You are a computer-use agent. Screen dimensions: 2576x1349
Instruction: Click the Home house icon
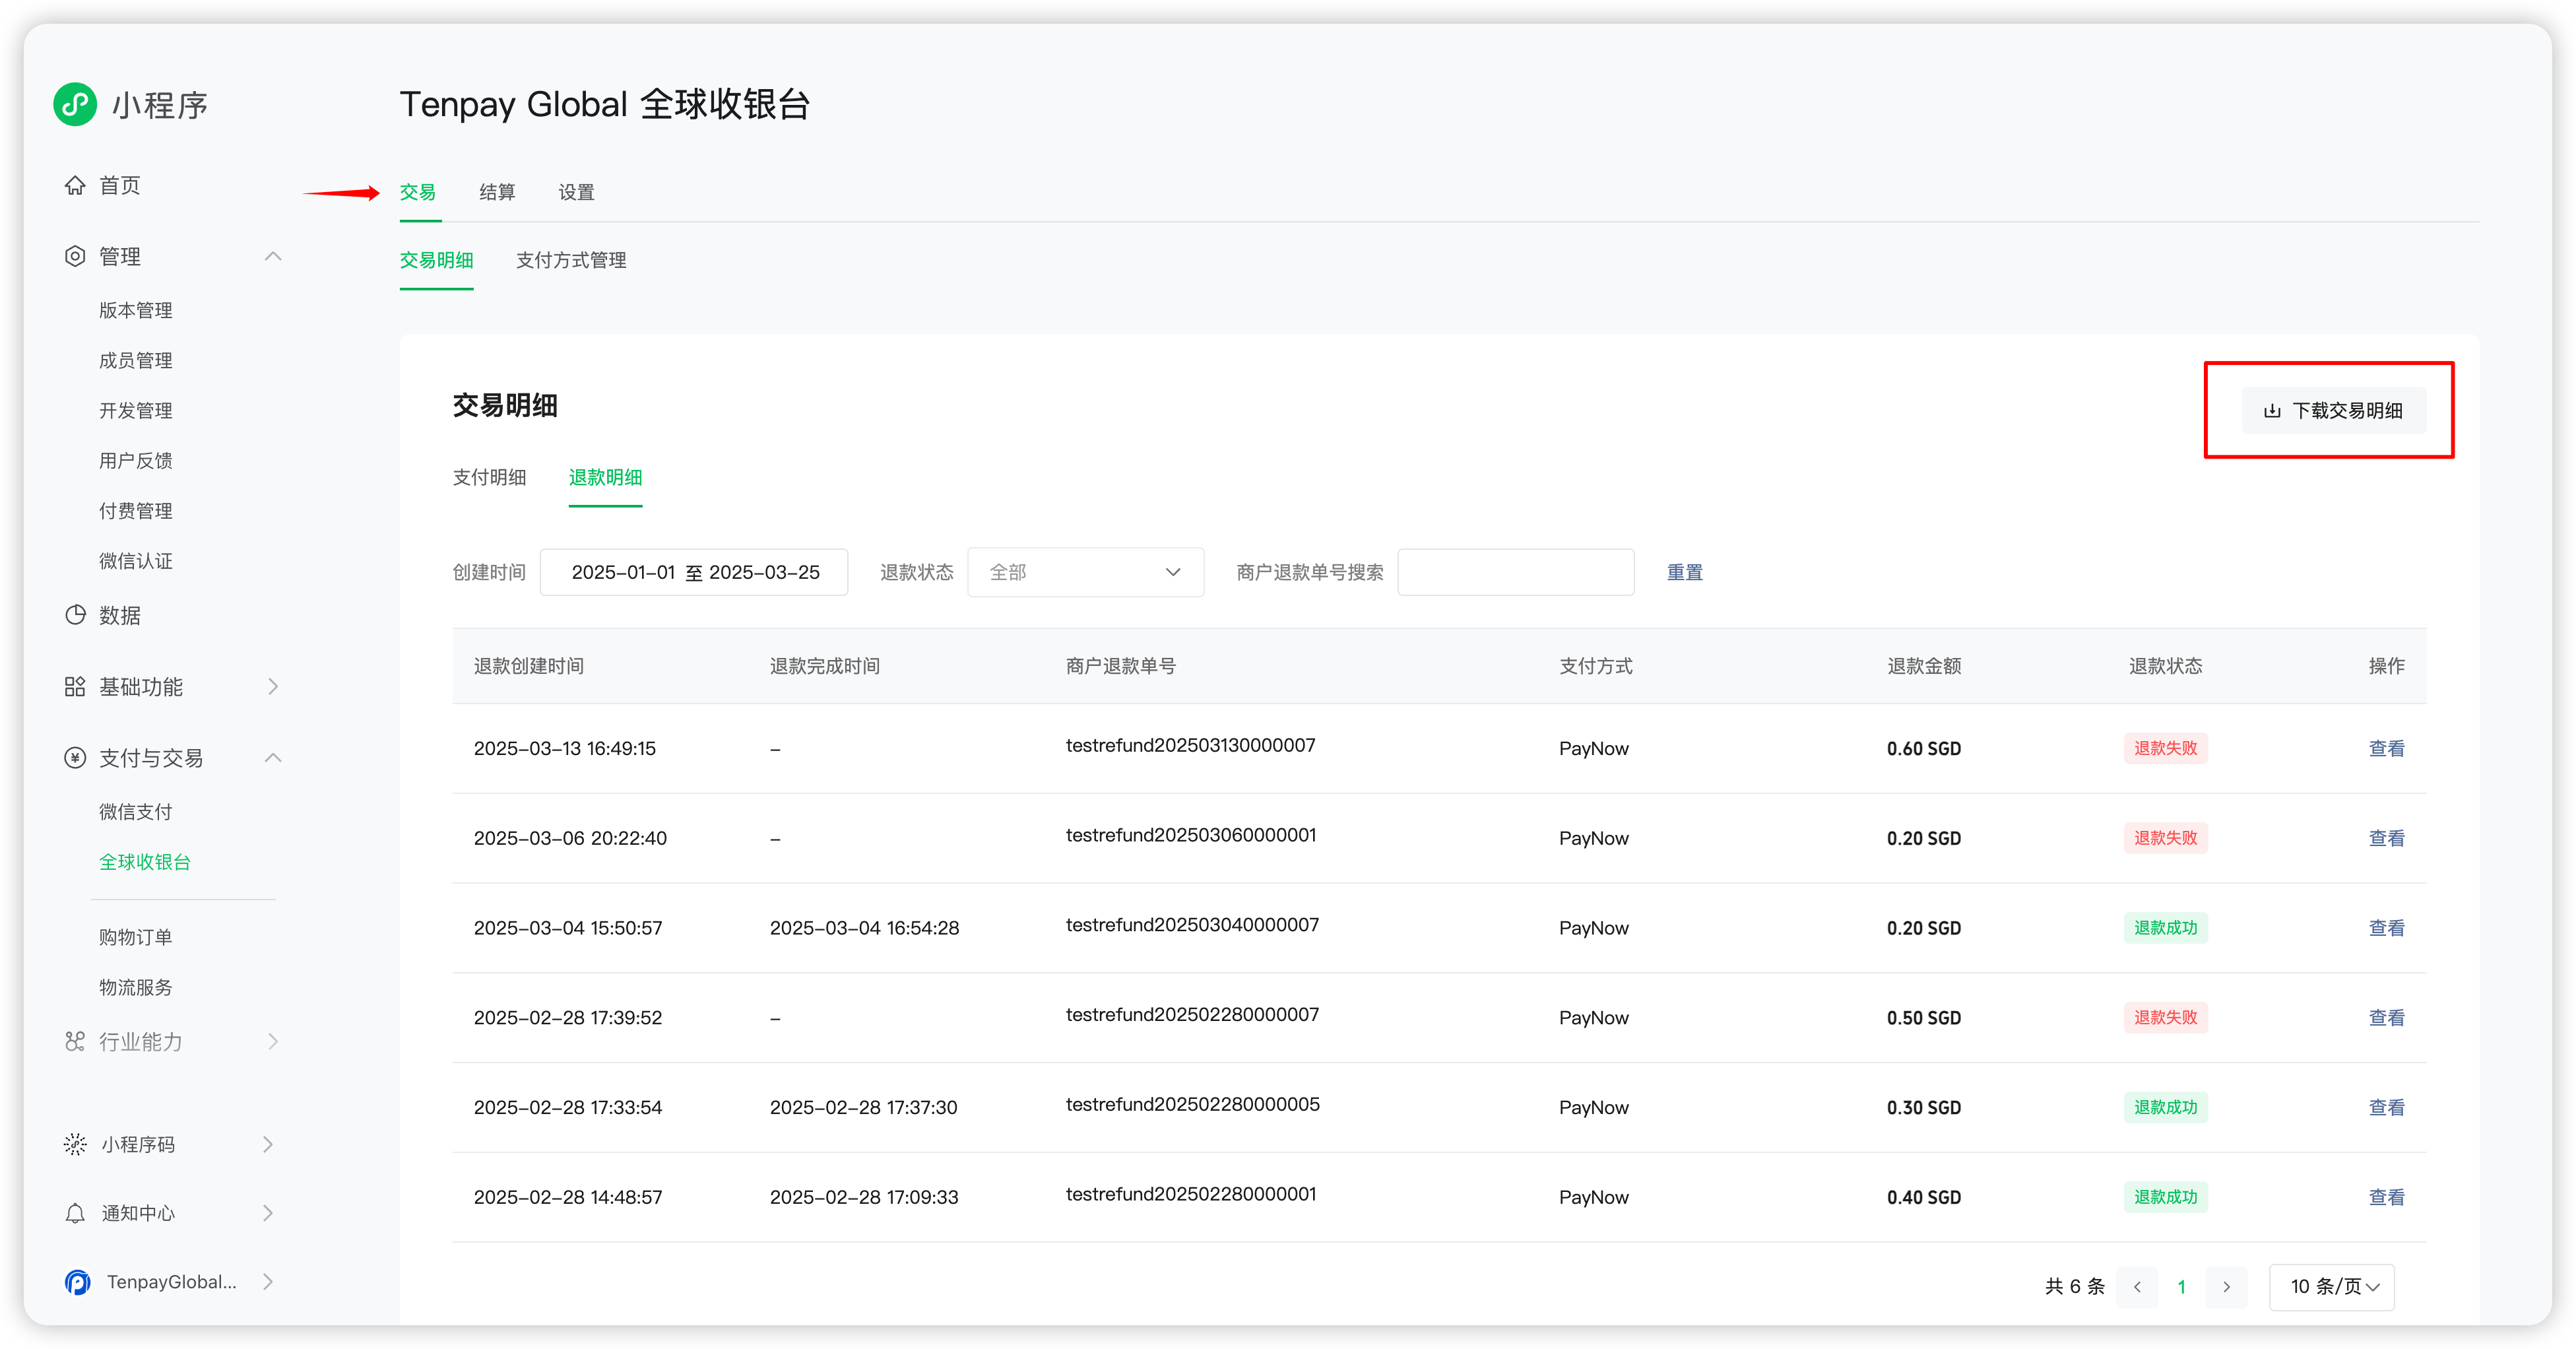(75, 185)
